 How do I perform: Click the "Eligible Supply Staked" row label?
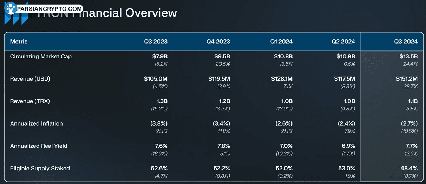pos(40,169)
